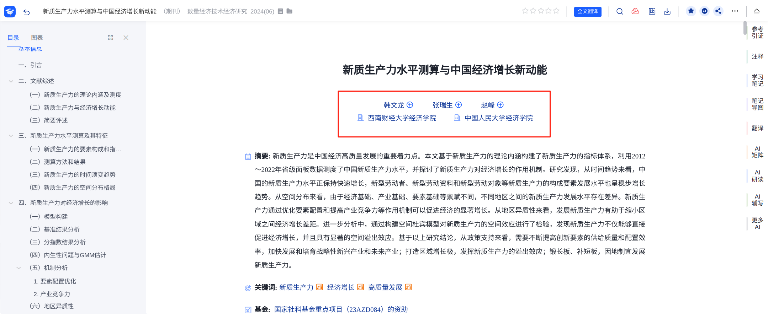
Task: Select the 目录 tab
Action: [13, 38]
